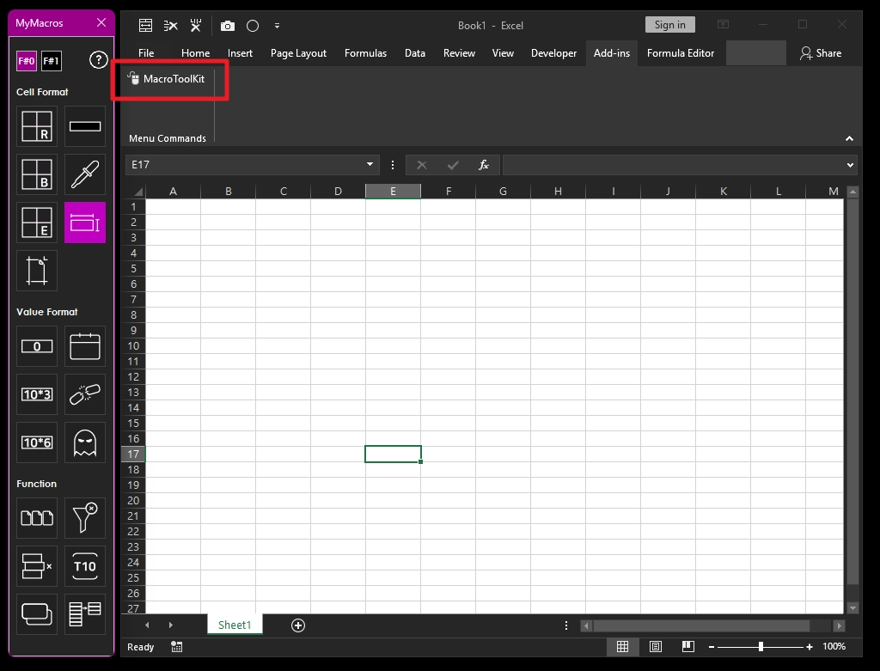Click the thick horizontal bar format icon
The image size is (880, 671).
click(85, 126)
